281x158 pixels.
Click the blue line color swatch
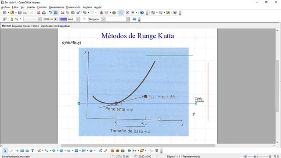64,19
